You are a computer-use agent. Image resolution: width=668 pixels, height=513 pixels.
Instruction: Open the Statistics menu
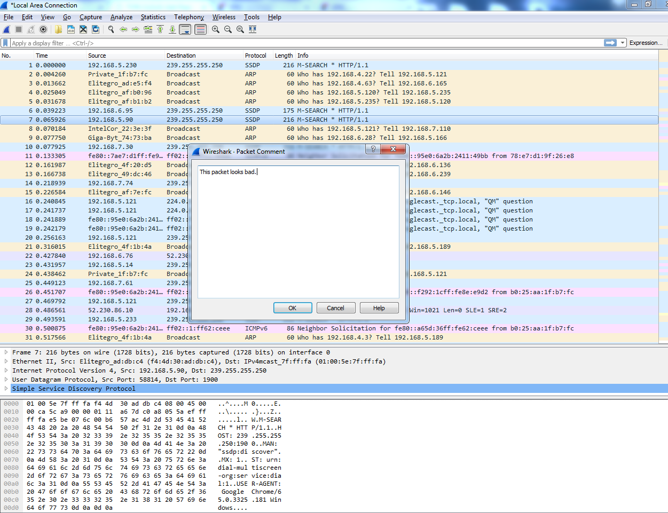153,17
